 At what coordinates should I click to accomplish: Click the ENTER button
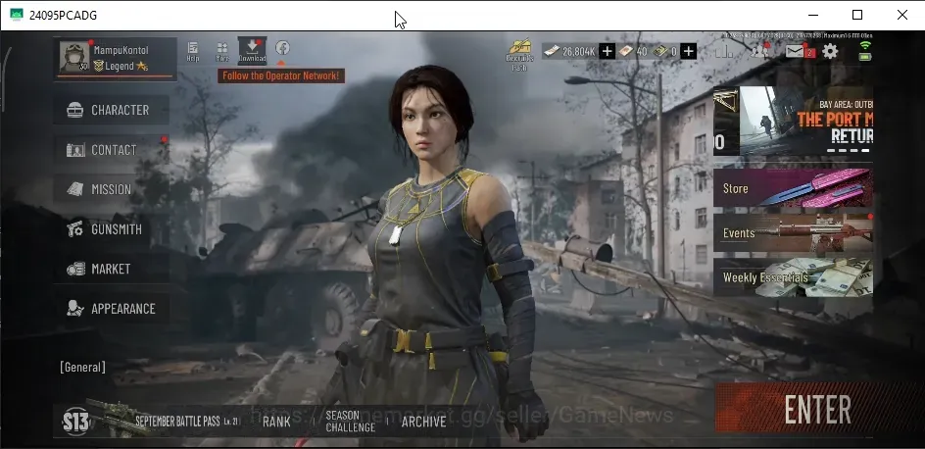pyautogui.click(x=817, y=409)
